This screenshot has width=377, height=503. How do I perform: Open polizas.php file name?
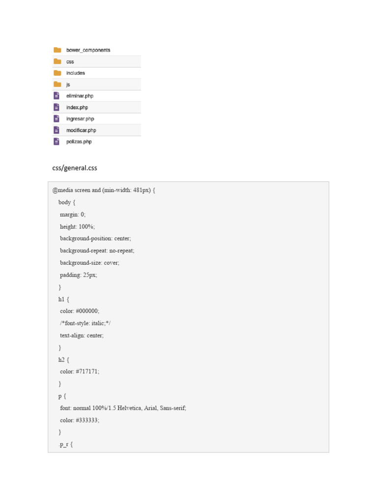coord(79,141)
